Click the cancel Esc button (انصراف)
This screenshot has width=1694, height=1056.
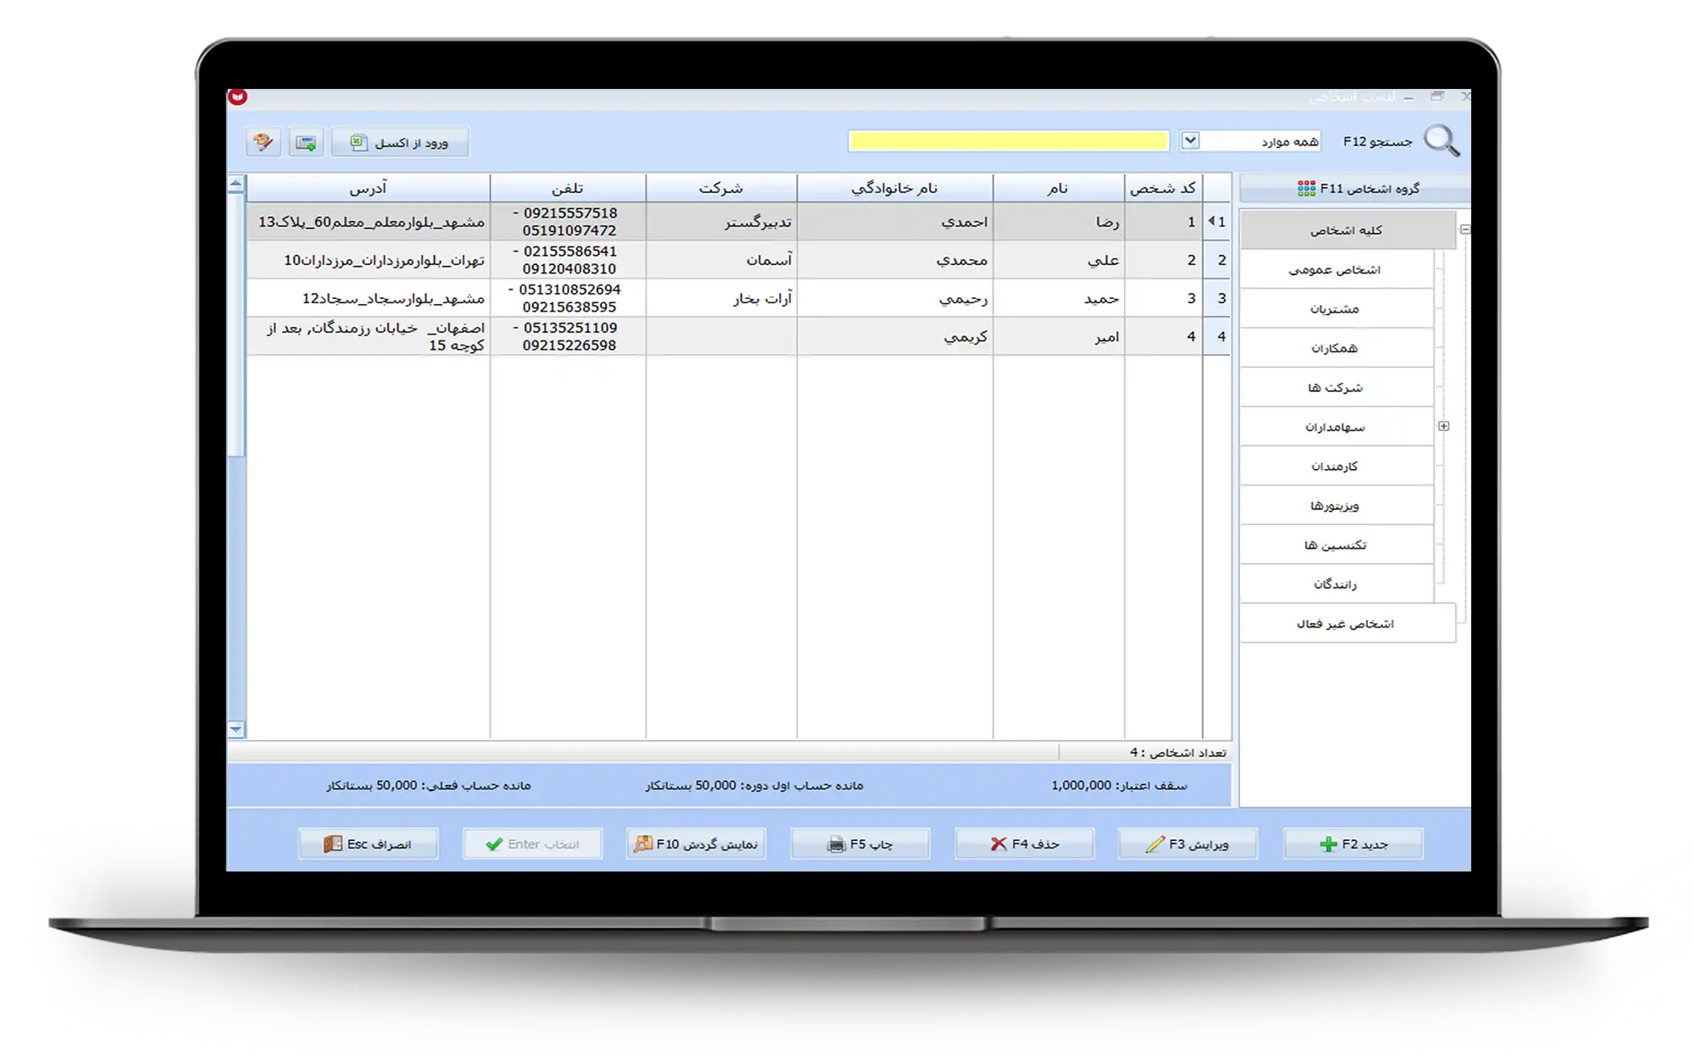tap(368, 843)
